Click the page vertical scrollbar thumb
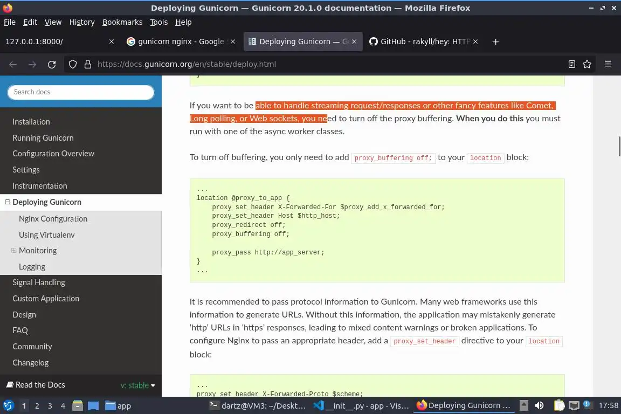621x414 pixels. coord(619,146)
